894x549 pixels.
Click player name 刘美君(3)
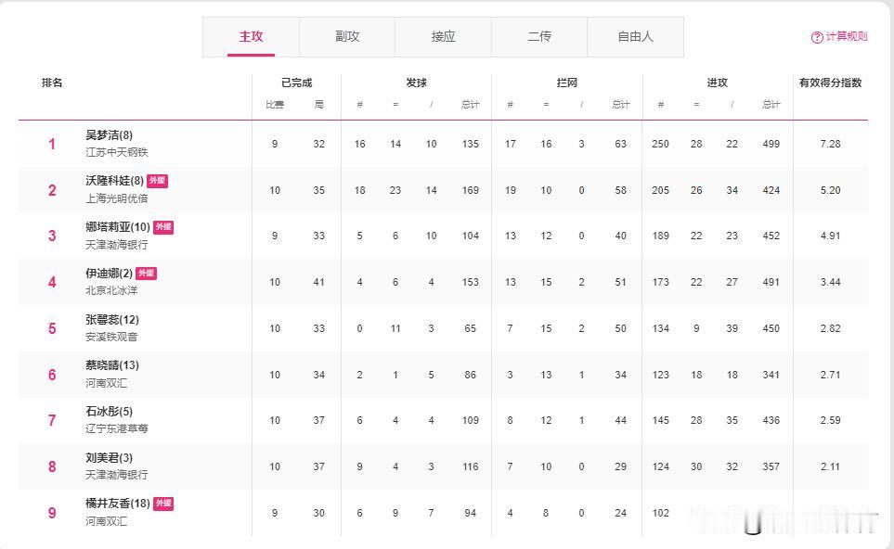[x=109, y=458]
